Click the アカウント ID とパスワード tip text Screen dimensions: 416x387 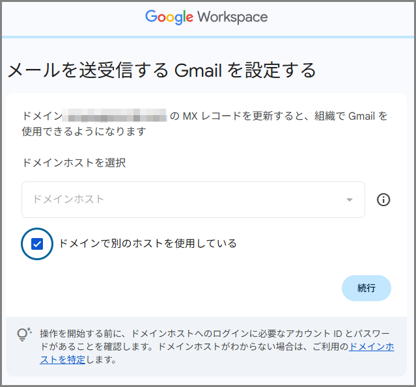pos(339,334)
